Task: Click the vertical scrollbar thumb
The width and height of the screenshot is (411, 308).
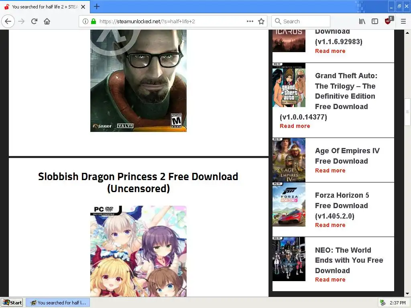Action: coord(407,111)
